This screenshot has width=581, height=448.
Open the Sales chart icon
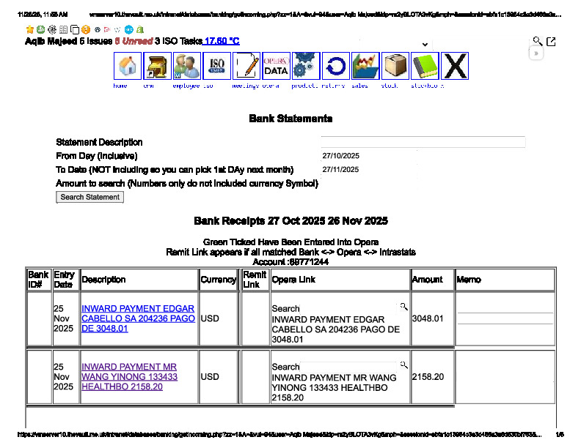365,66
